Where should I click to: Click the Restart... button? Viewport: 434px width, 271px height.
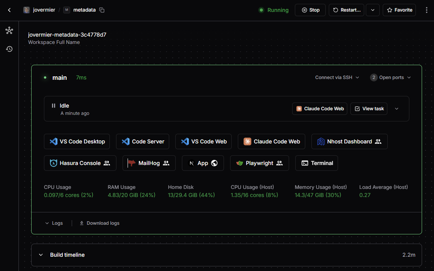(346, 10)
